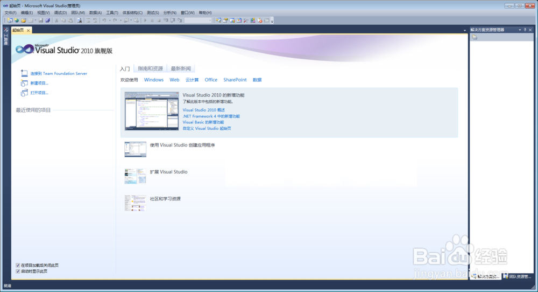Open Solution Explorer from the toolbar icon

tap(218, 20)
